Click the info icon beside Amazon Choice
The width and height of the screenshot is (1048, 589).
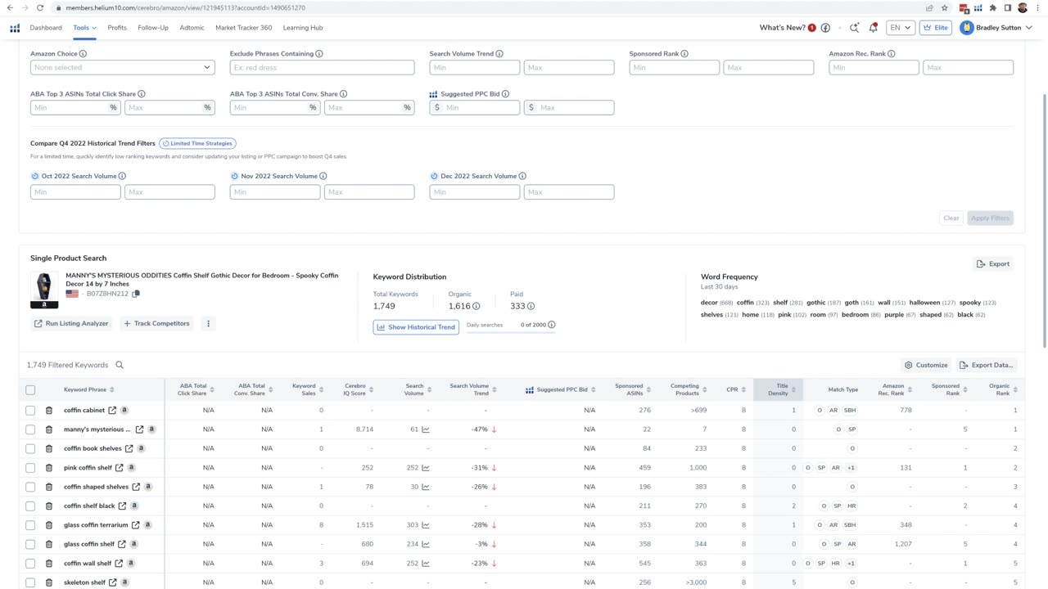click(83, 54)
